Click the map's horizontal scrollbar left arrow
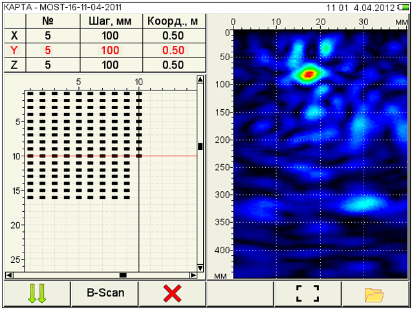Screen dimensions: 414x310 click(8, 275)
